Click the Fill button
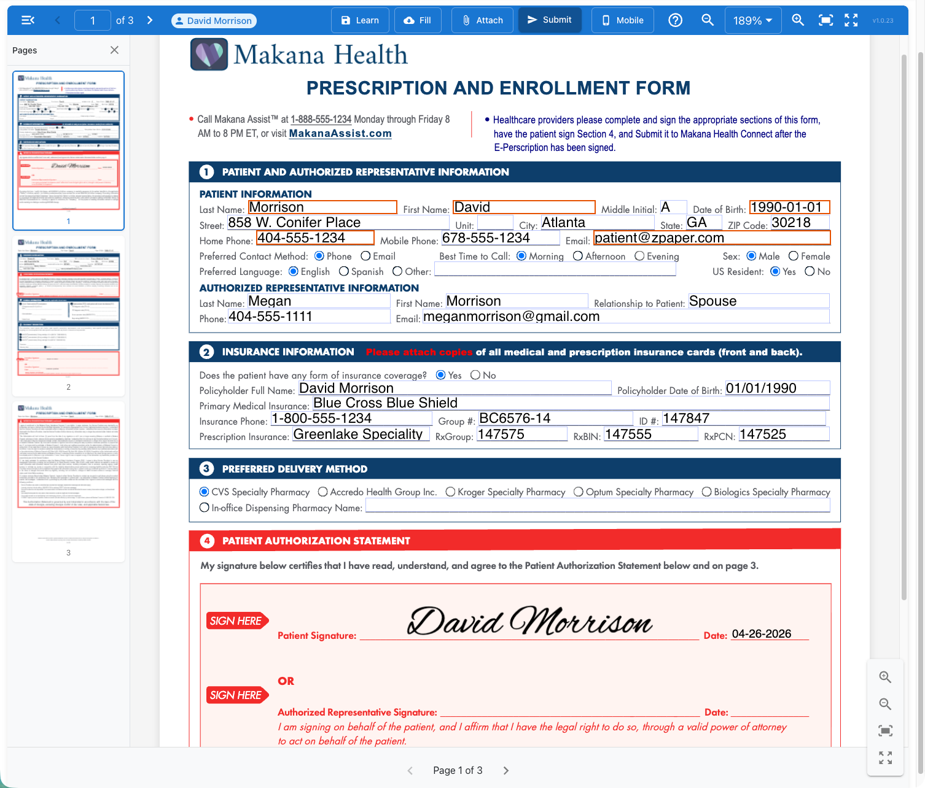Viewport: 925px width, 788px height. click(x=418, y=20)
